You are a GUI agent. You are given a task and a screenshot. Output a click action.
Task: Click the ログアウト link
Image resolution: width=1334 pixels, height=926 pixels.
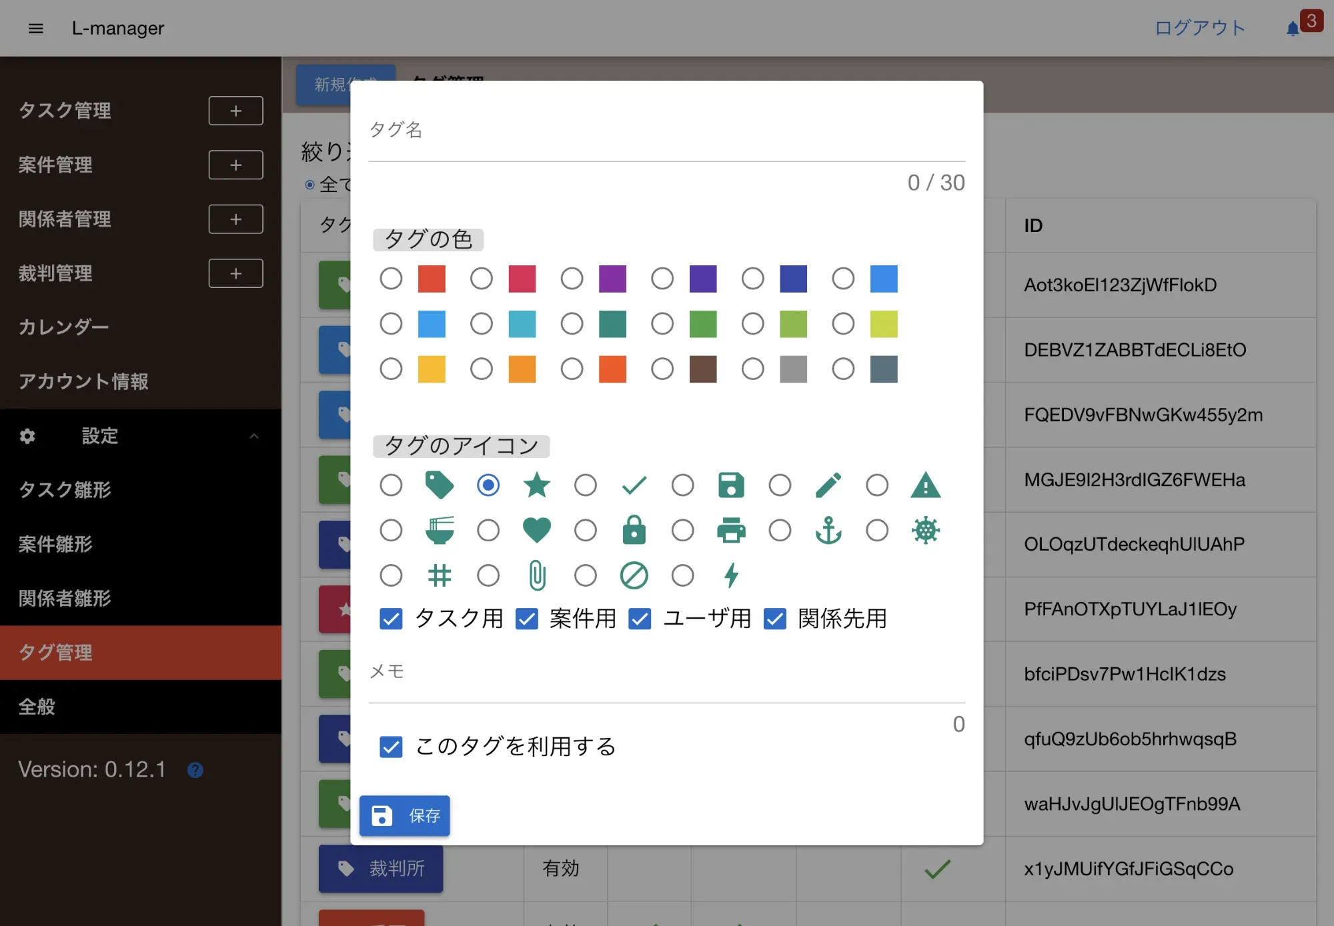[1200, 28]
